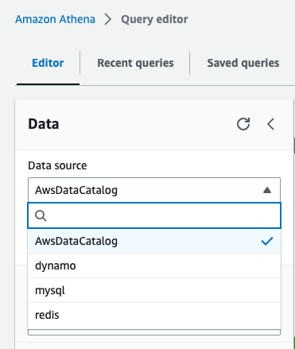Click the breadcrumb chevron after Amazon Athena
Viewport: 295px width, 349px height.
coord(108,19)
